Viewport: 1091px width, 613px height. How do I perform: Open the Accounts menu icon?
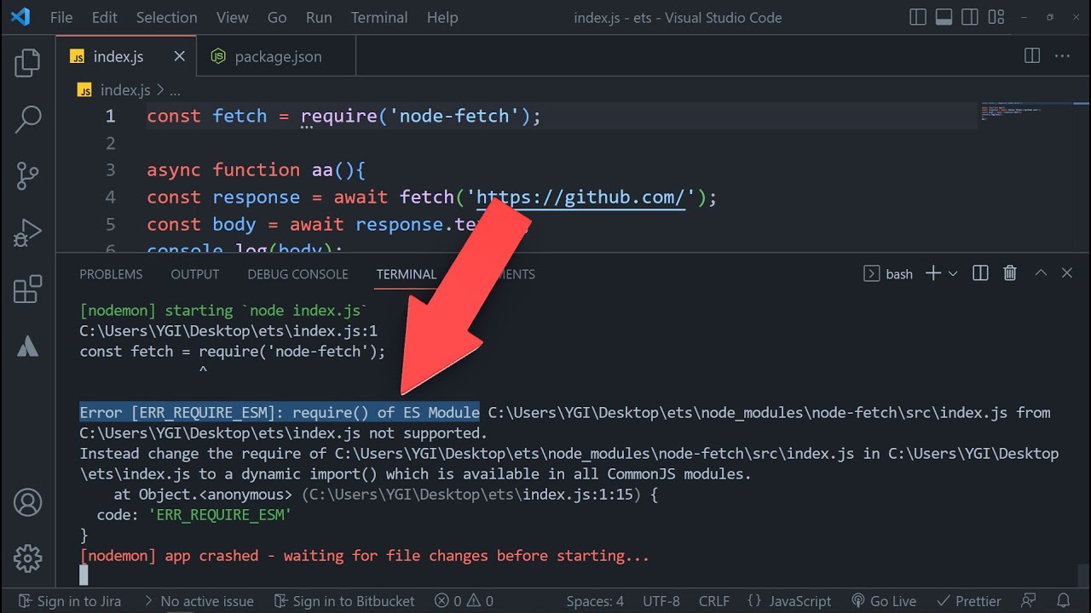27,502
